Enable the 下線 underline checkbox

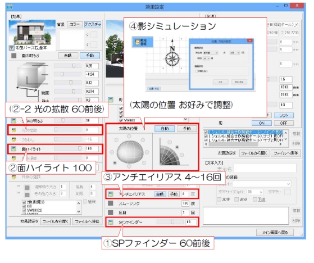tap(254, 199)
